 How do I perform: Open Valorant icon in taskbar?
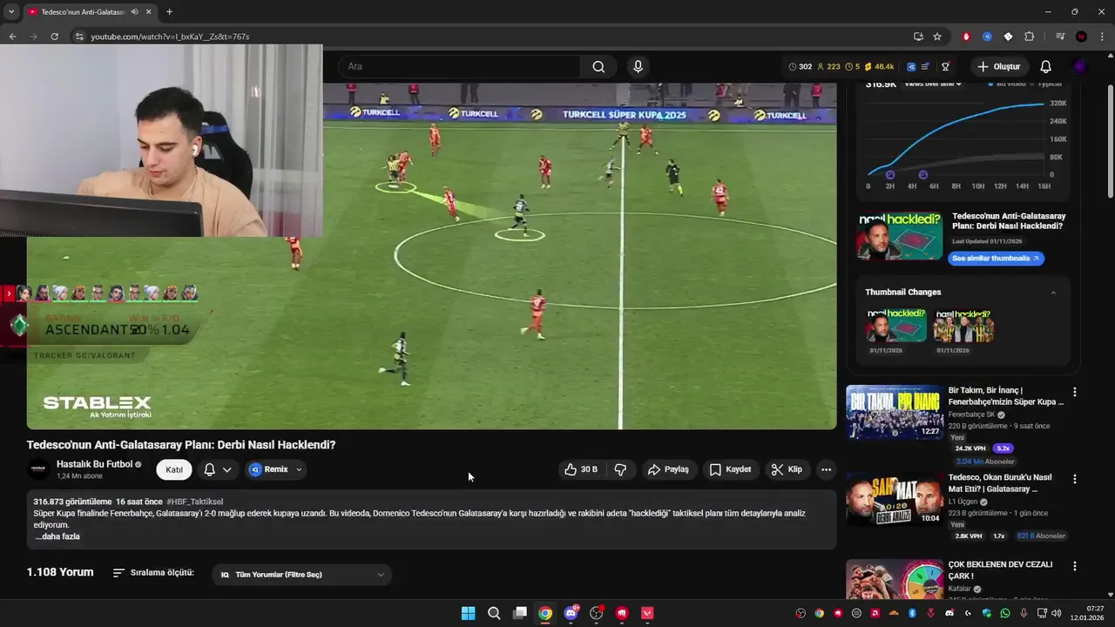coord(647,613)
